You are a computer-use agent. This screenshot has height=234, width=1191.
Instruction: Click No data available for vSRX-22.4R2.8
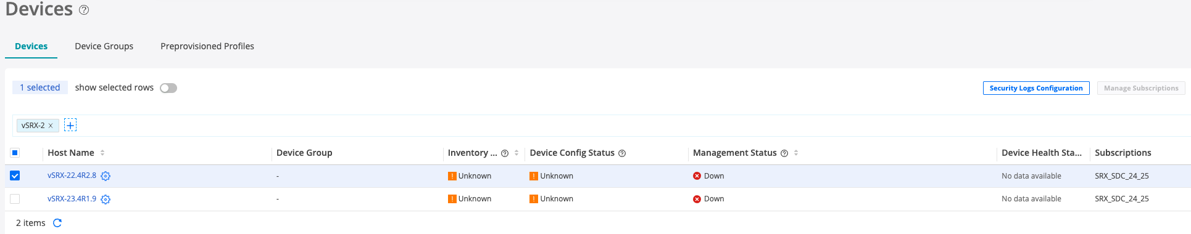(1031, 176)
